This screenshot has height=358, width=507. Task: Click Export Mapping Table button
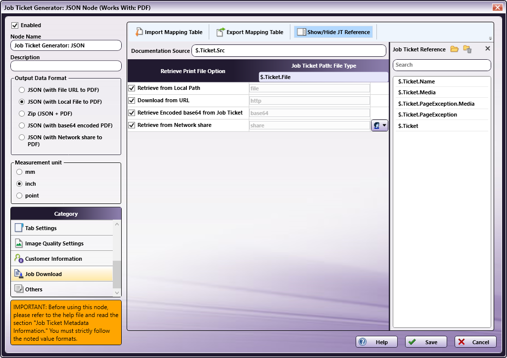(x=250, y=32)
